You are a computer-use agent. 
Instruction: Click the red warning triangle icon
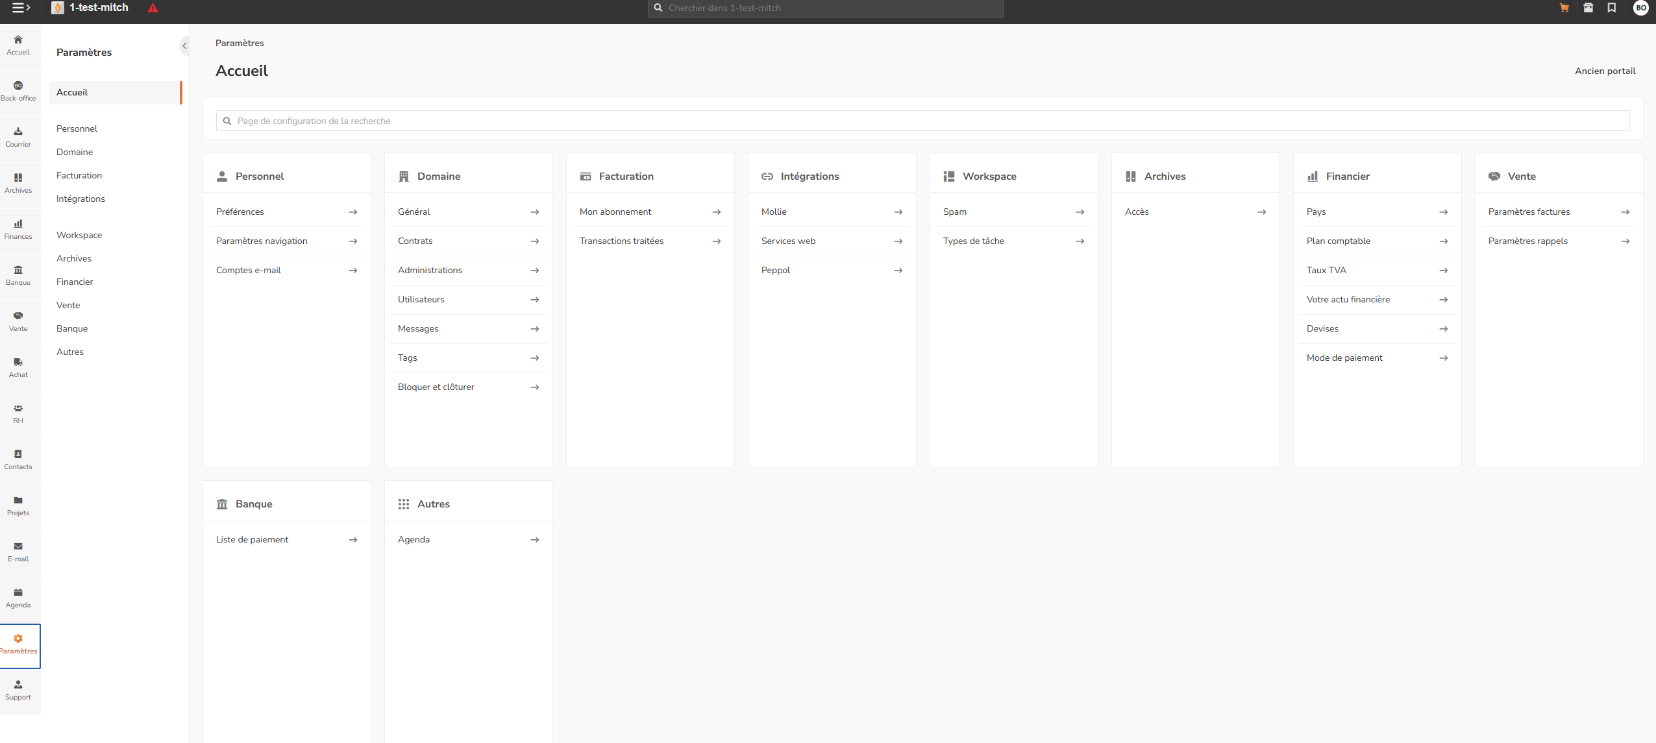pyautogui.click(x=153, y=8)
